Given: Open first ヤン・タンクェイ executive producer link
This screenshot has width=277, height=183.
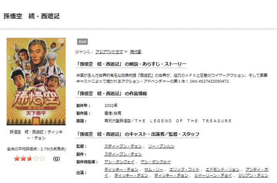Looking at the screenshot, I should click(x=119, y=162).
